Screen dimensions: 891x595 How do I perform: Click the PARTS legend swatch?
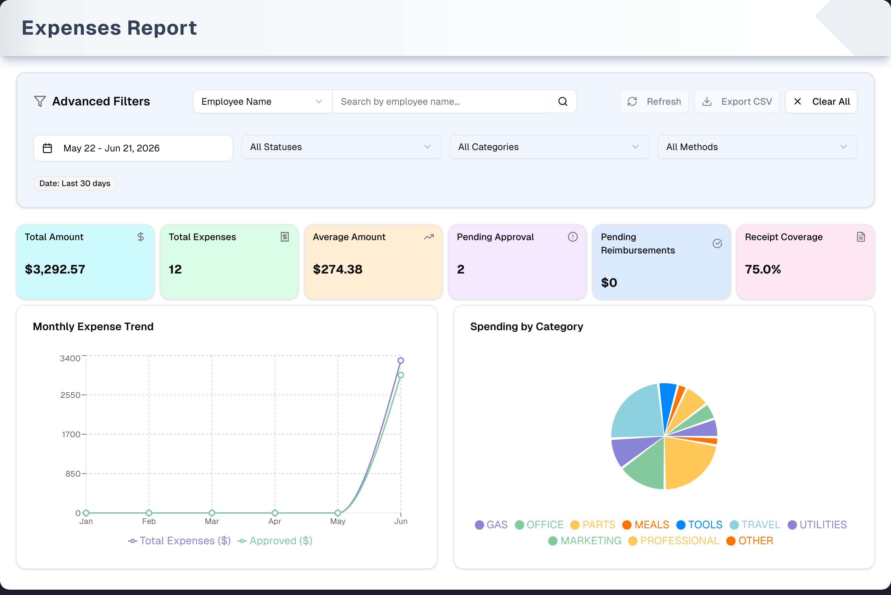click(x=575, y=525)
